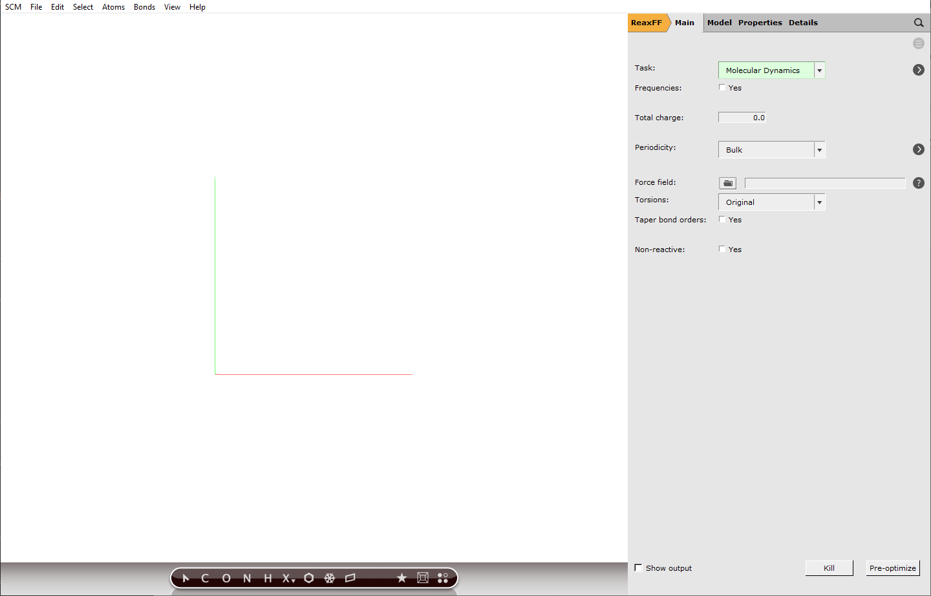Image resolution: width=931 pixels, height=596 pixels.
Task: Enable Show output
Action: pyautogui.click(x=638, y=568)
